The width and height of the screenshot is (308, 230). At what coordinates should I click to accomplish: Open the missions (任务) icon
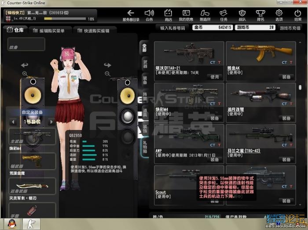pyautogui.click(x=224, y=15)
